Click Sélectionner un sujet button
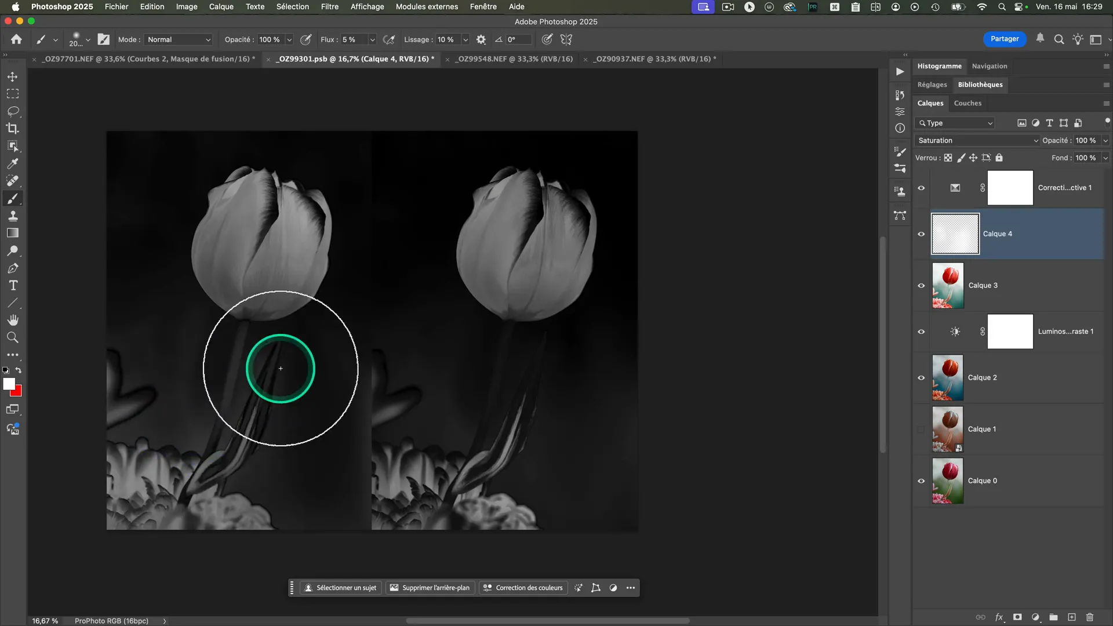 click(x=341, y=588)
